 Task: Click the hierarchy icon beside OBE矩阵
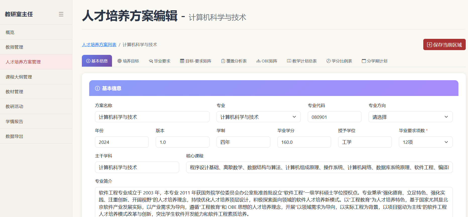click(x=258, y=61)
